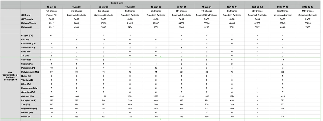Click the Factory Fill cell
The height and width of the screenshot is (121, 323).
click(51, 15)
